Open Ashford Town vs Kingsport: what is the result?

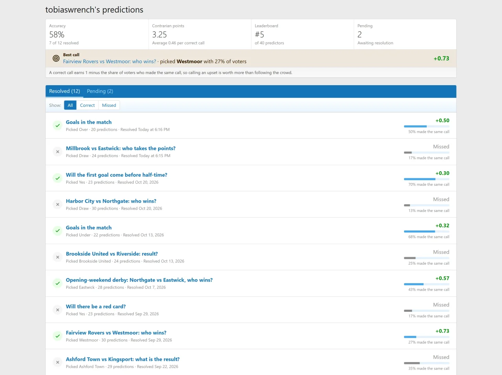pos(123,359)
